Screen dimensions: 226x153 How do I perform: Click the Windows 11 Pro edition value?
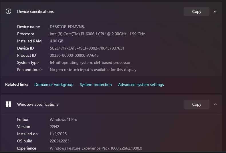coord(64,119)
